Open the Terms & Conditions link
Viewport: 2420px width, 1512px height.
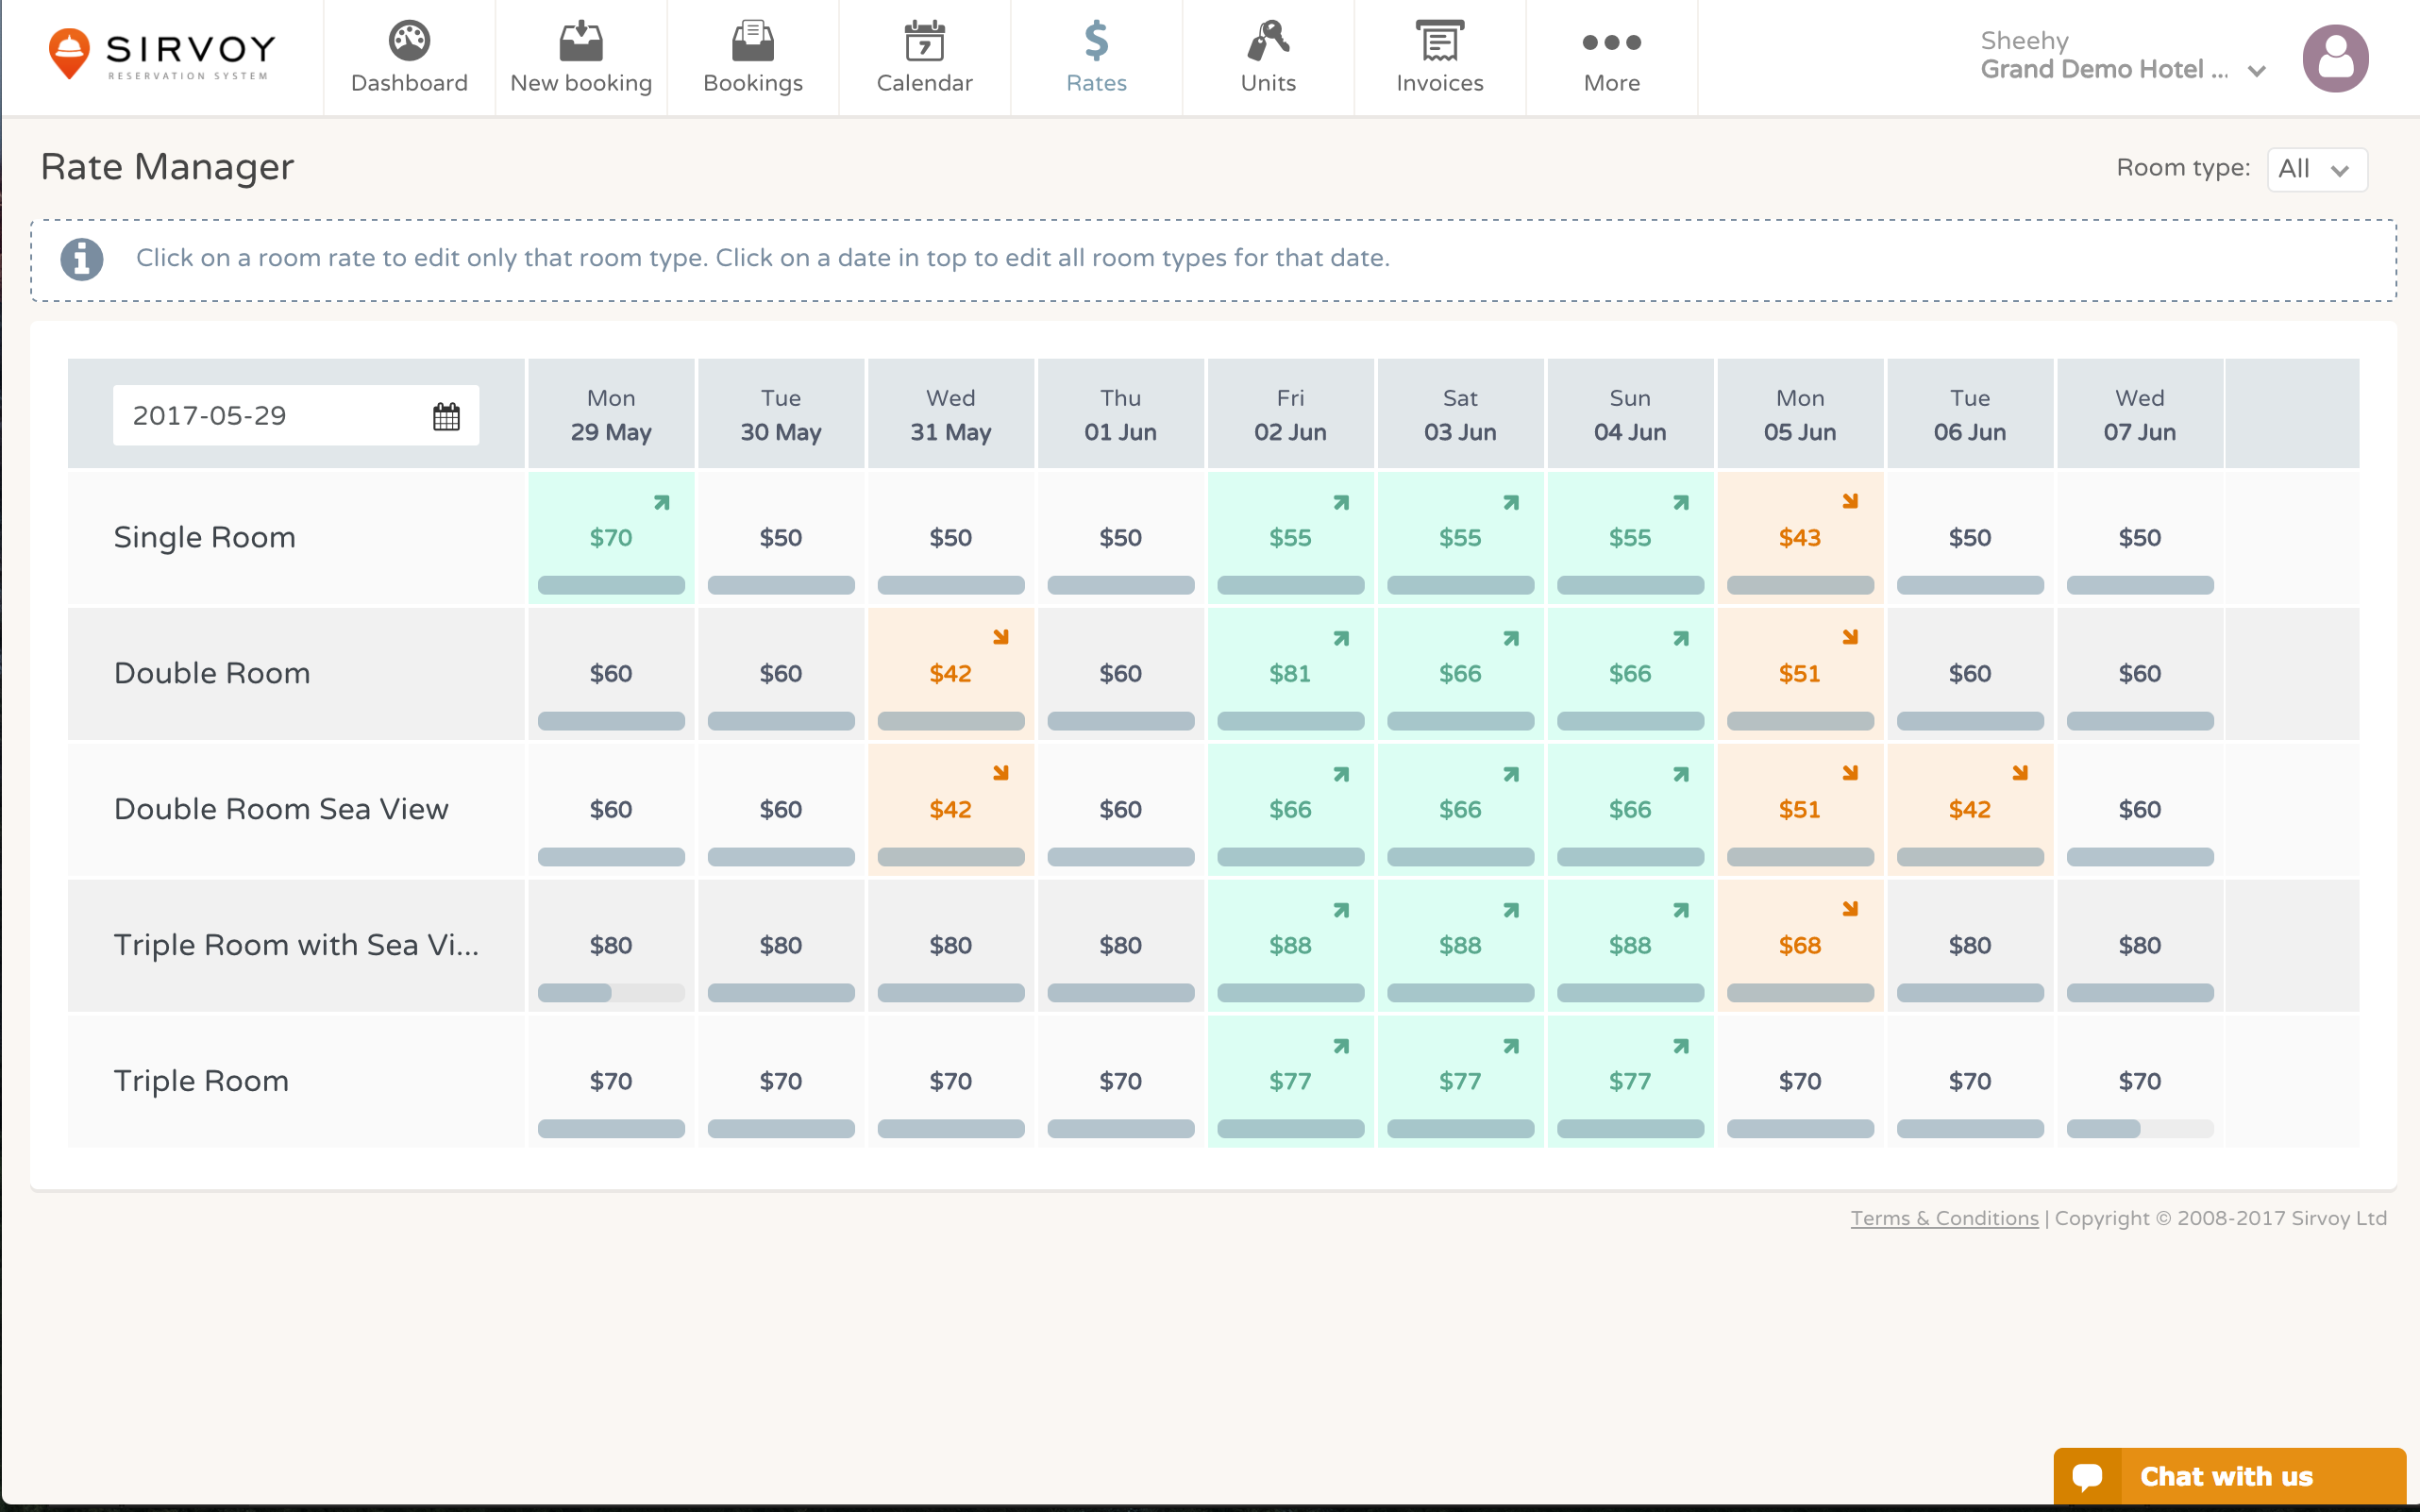click(x=1943, y=1218)
